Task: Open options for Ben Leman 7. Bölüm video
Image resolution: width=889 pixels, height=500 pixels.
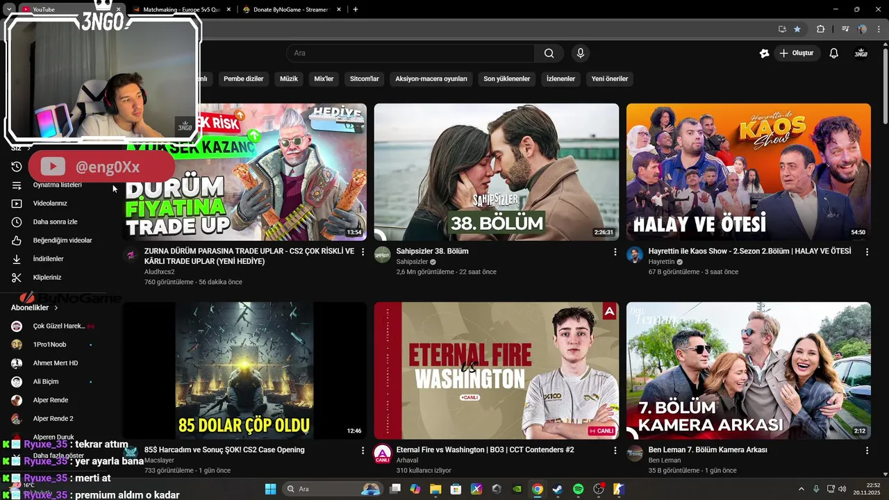Action: pyautogui.click(x=867, y=451)
